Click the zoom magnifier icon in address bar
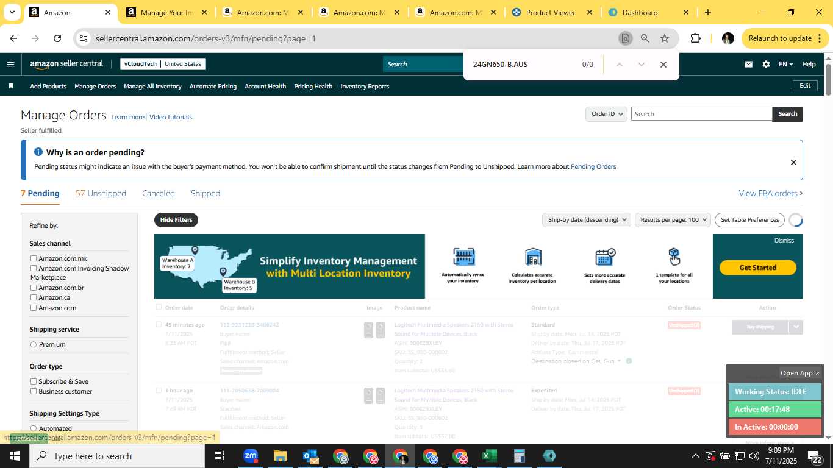The height and width of the screenshot is (468, 833). 645,38
